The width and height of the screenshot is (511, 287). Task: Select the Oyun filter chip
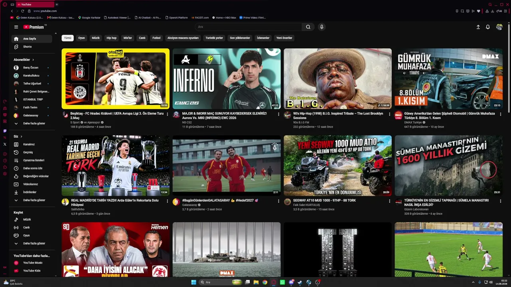pyautogui.click(x=81, y=38)
